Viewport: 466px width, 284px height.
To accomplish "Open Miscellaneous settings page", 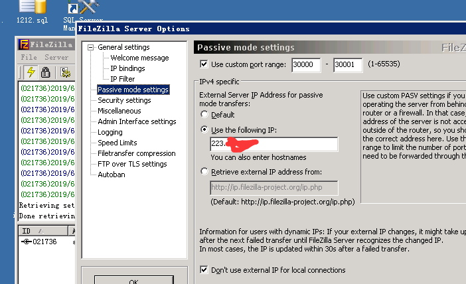I will point(119,111).
